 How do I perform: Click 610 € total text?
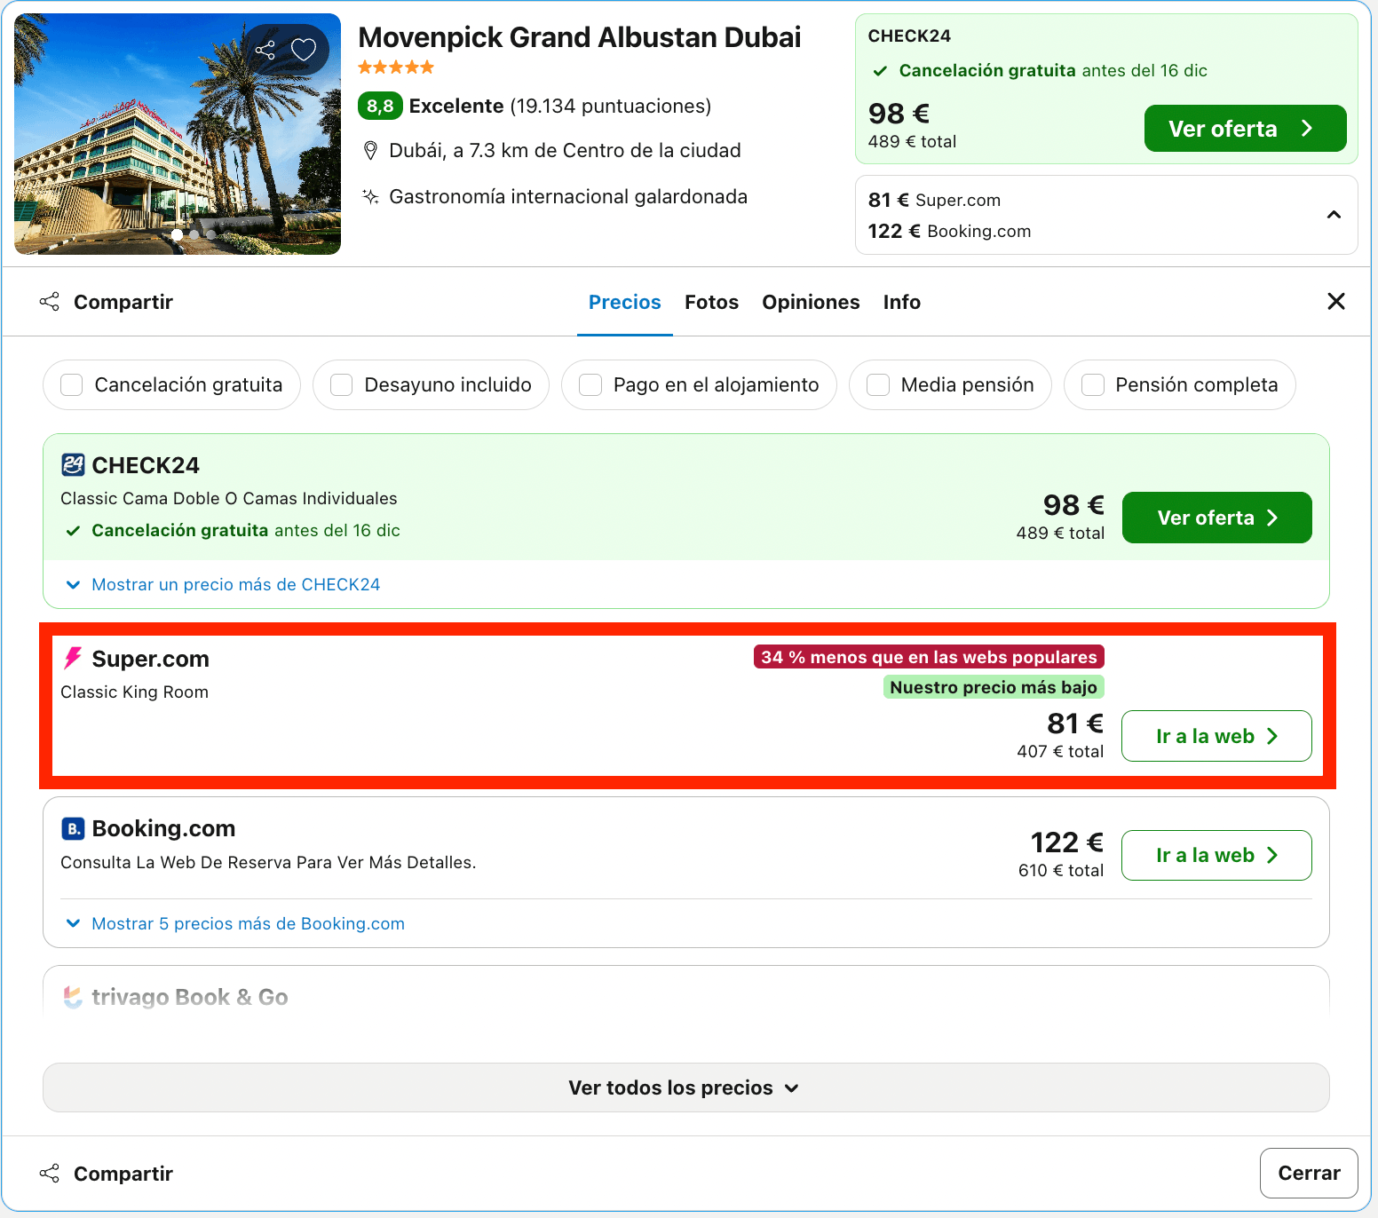pos(1061,870)
